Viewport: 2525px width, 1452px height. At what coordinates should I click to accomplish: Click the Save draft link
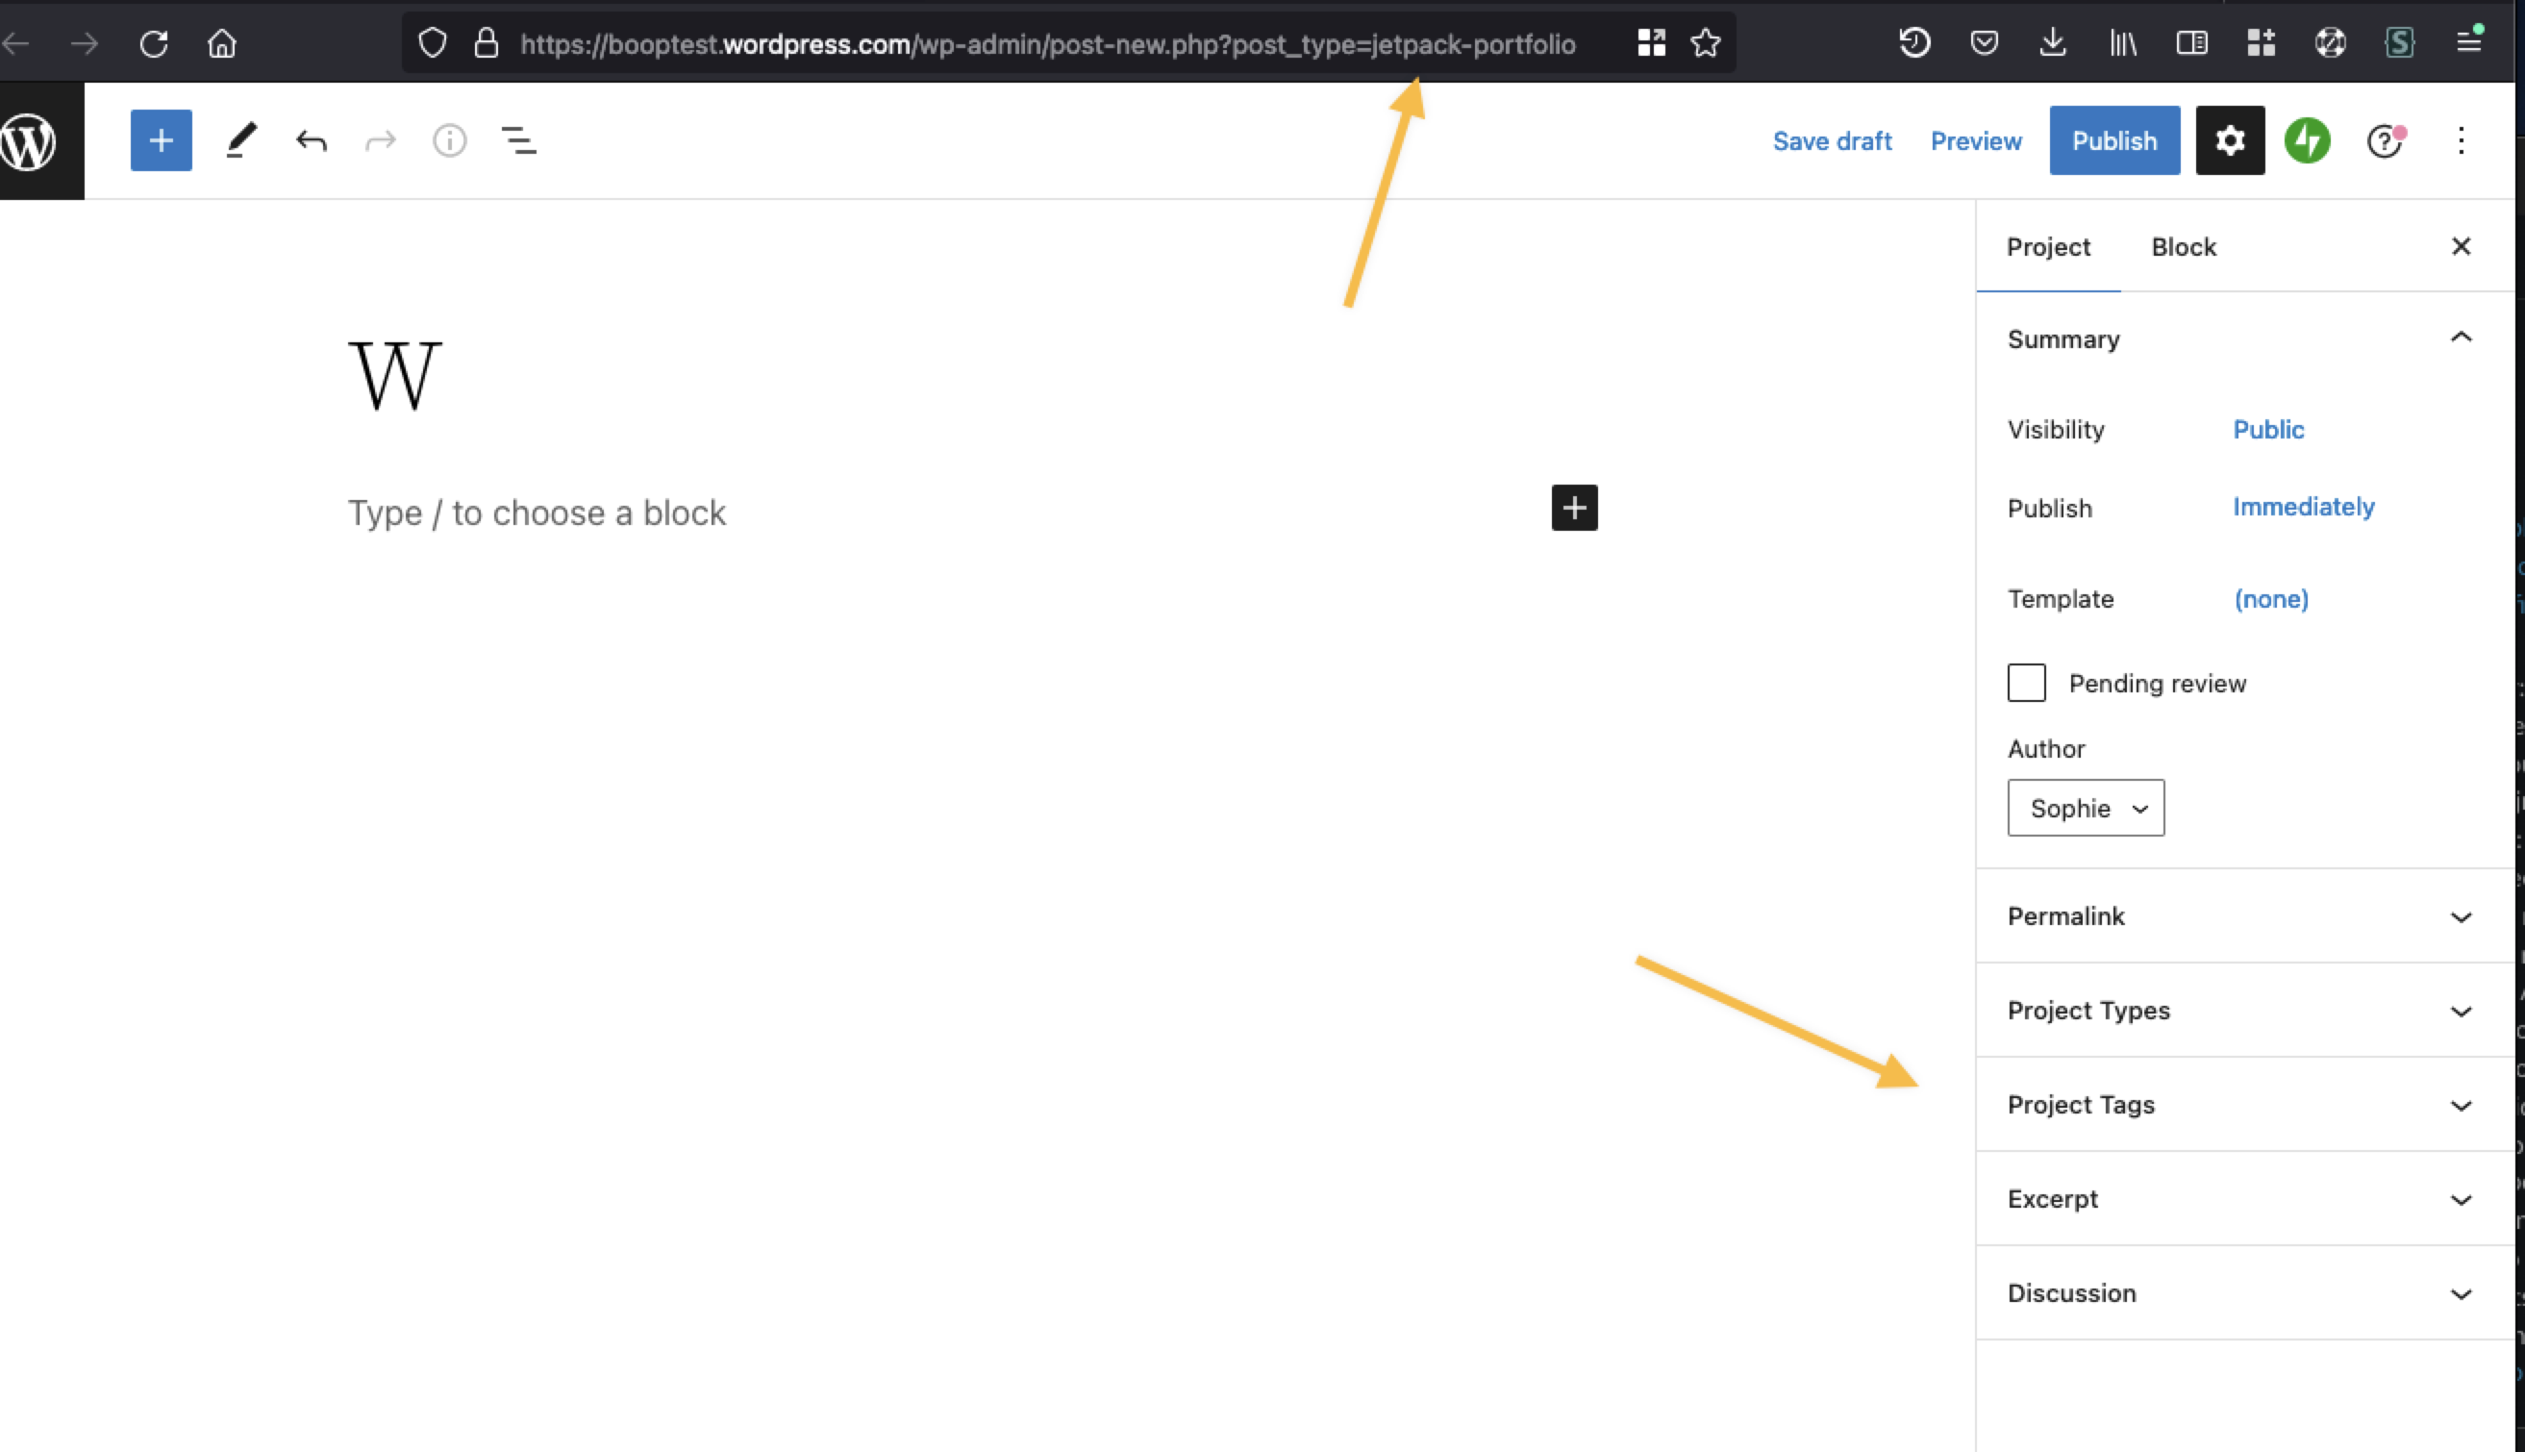click(1831, 140)
